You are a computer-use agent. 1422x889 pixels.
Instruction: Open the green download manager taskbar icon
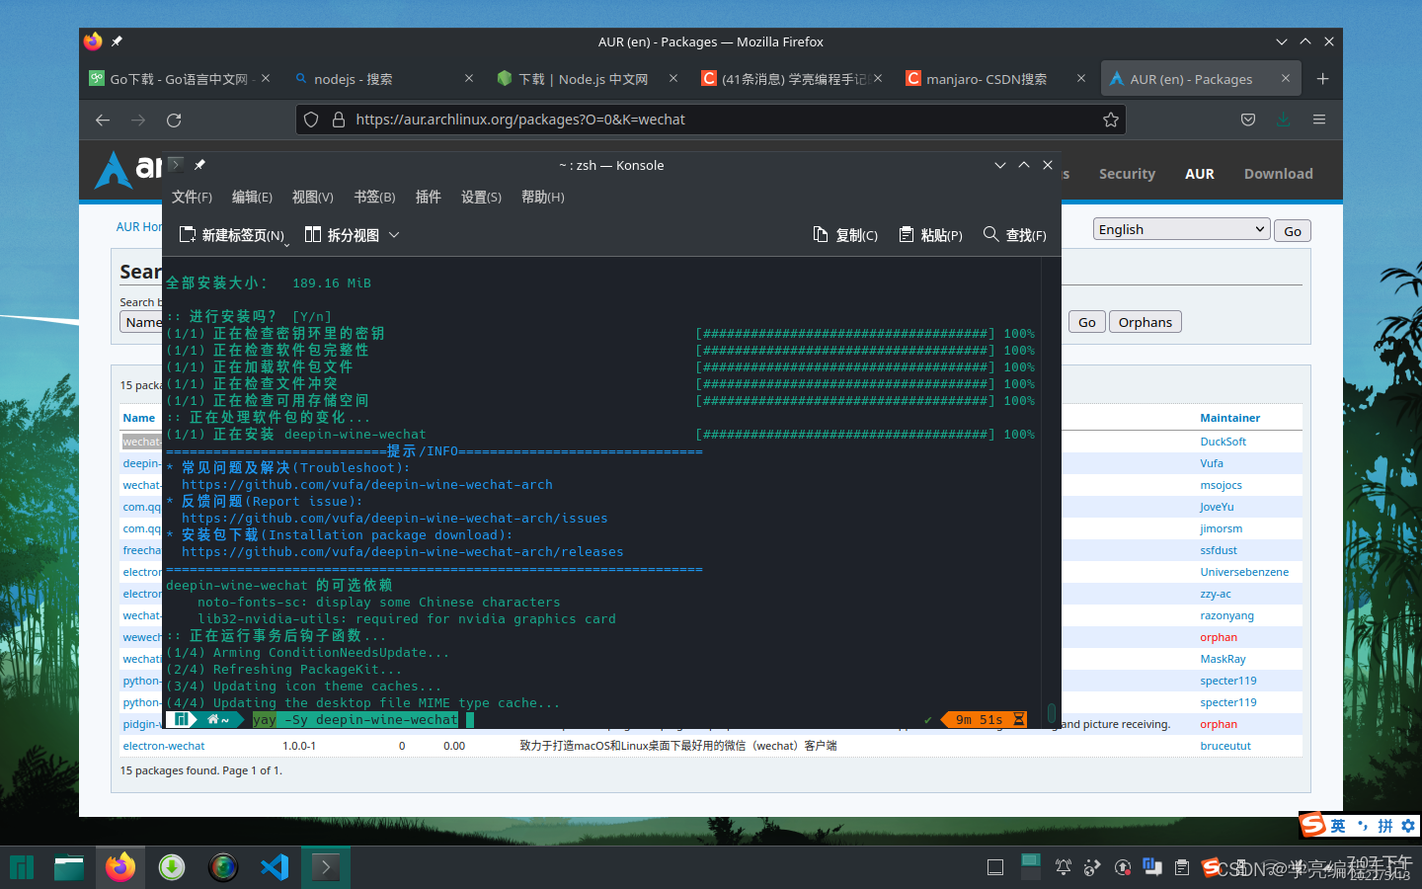tap(172, 867)
